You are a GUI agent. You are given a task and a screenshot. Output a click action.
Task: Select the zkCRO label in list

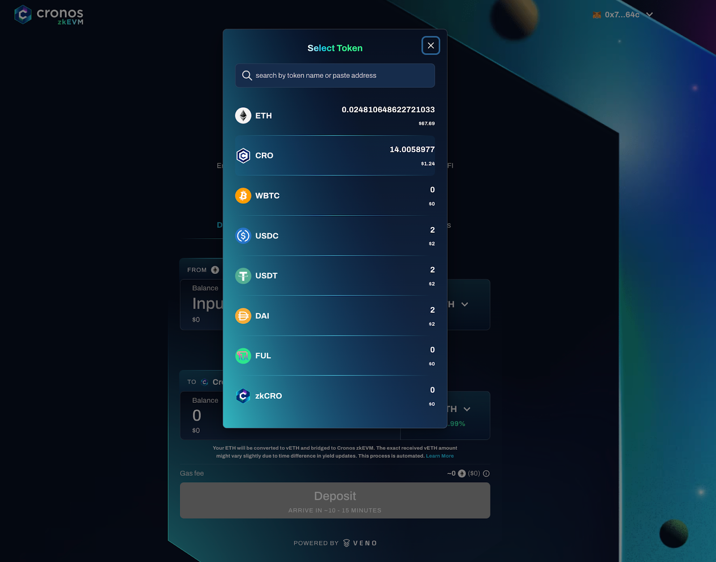pos(268,396)
